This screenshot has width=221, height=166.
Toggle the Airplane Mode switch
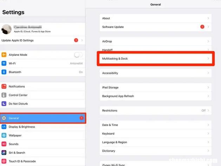(x=78, y=55)
